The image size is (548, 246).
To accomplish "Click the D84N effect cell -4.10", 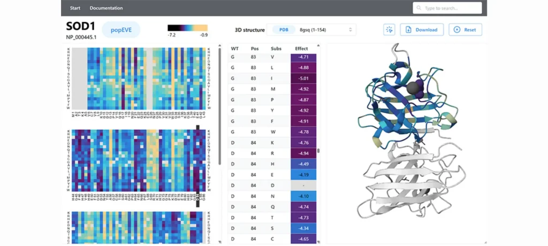I will click(303, 196).
